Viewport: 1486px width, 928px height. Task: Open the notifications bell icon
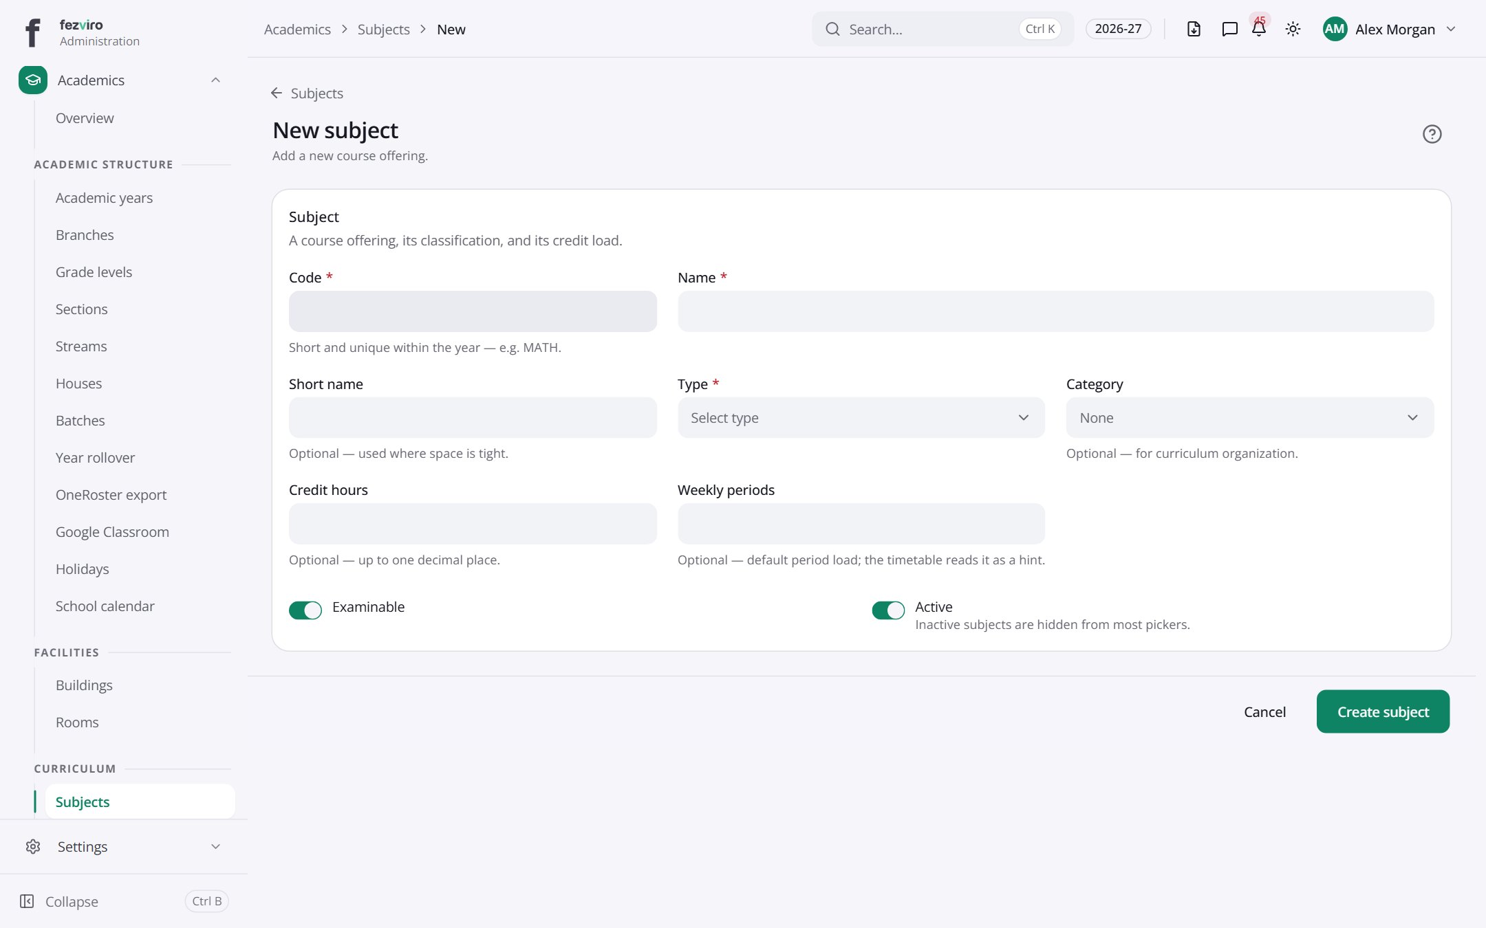(1259, 29)
